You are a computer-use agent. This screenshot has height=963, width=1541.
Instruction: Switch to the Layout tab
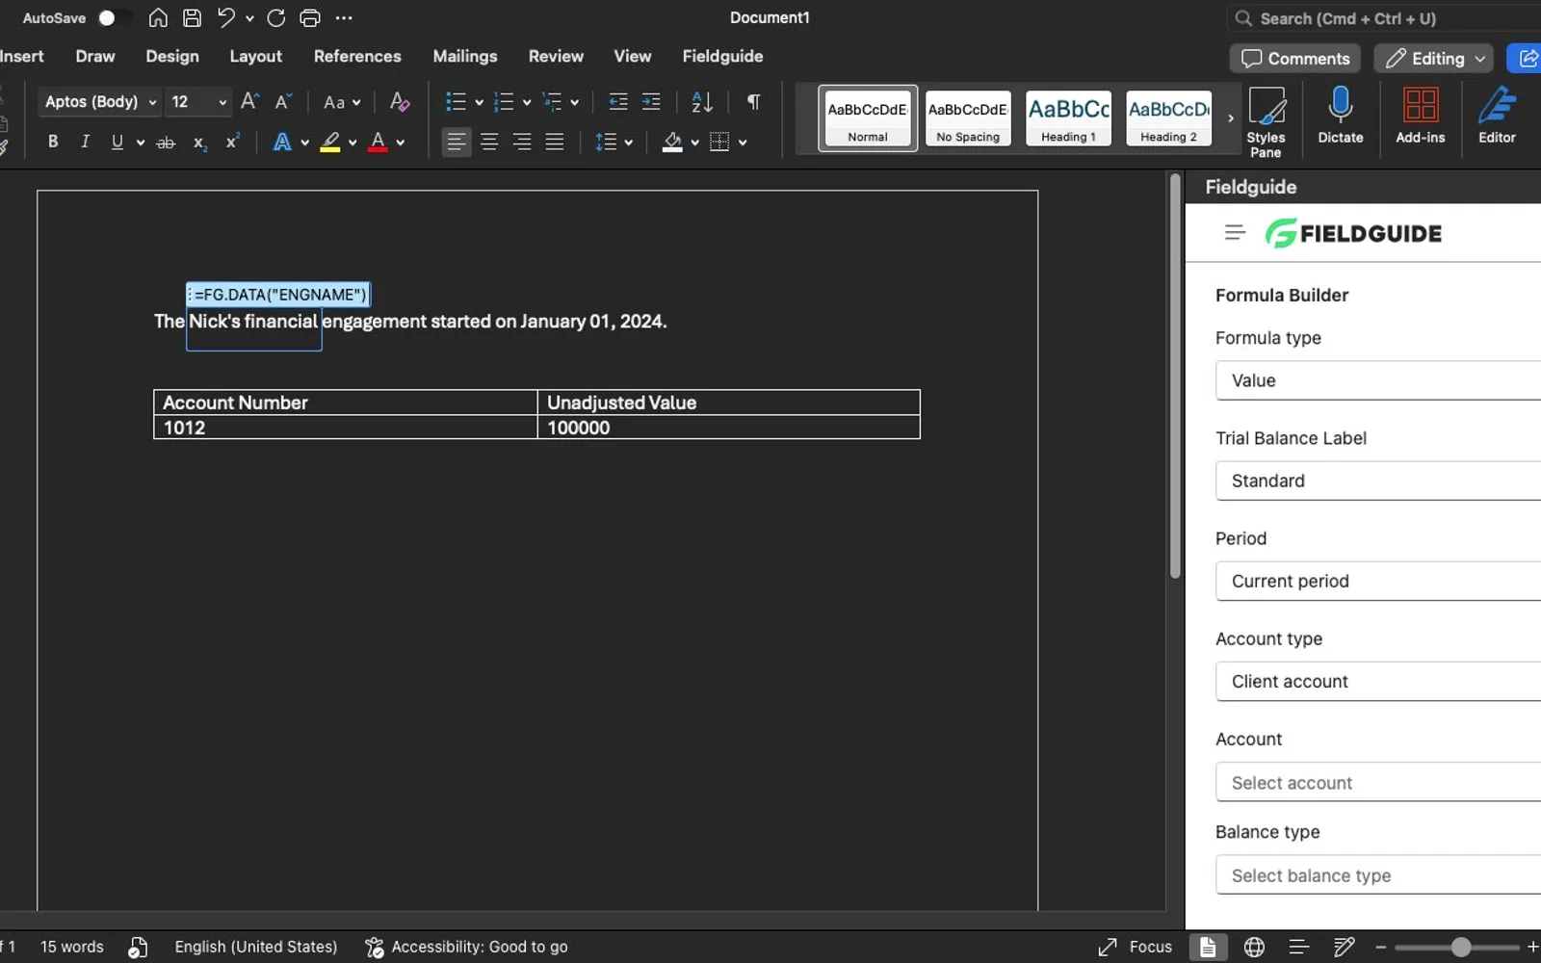point(255,56)
